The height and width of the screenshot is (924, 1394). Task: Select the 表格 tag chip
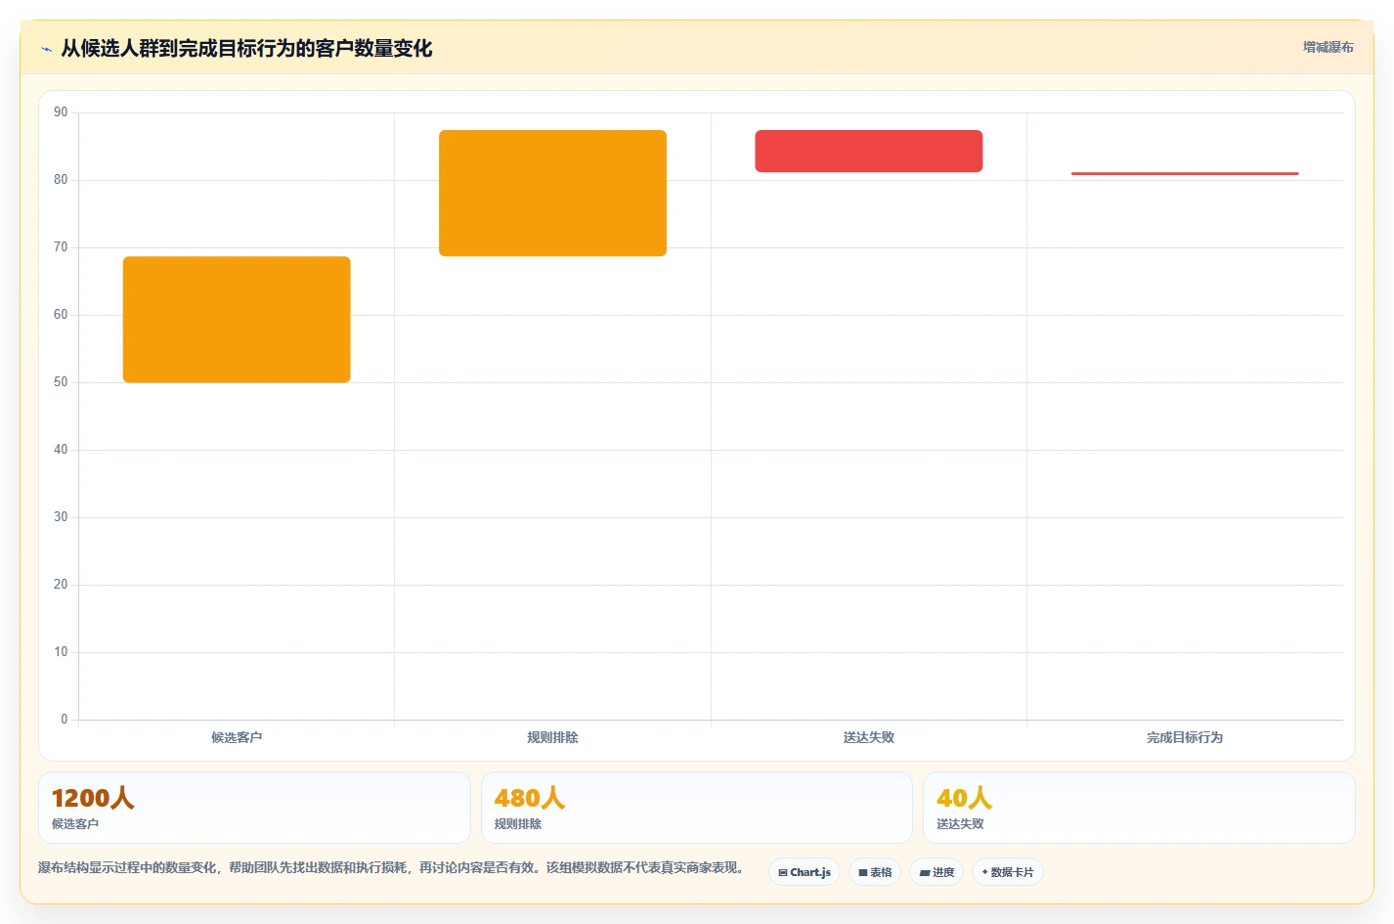coord(875,872)
